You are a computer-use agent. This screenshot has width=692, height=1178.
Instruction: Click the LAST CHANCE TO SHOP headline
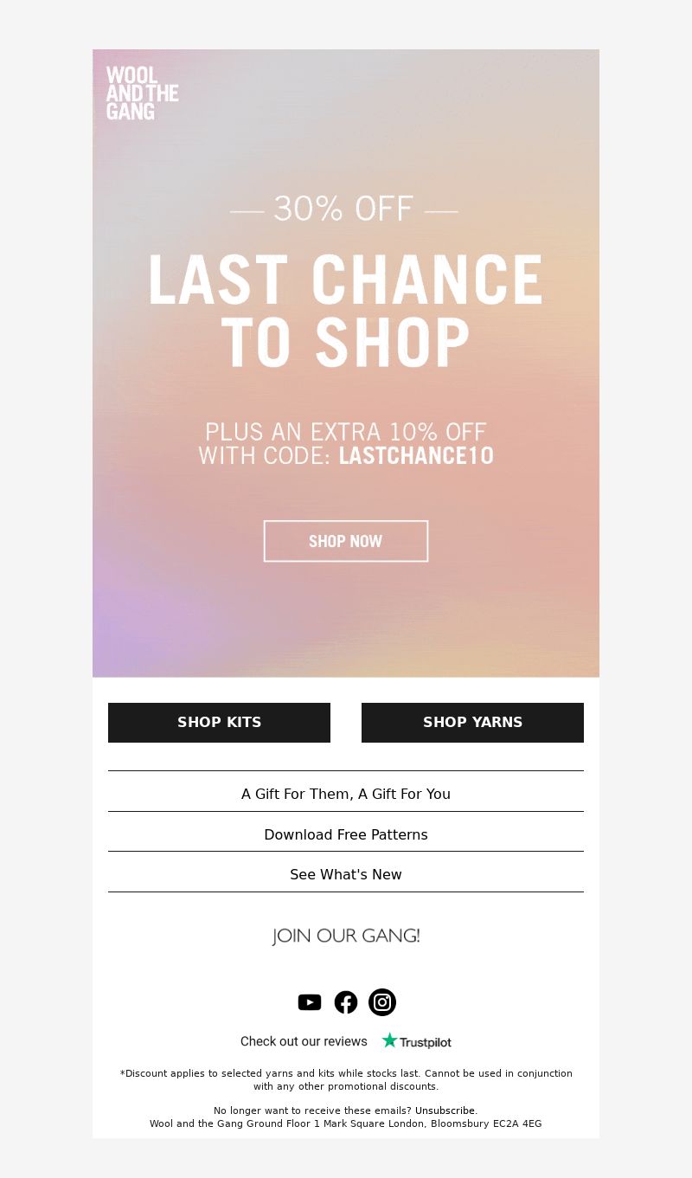(346, 310)
